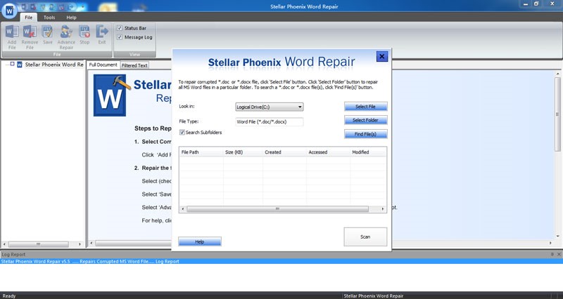This screenshot has width=563, height=299.
Task: Toggle the Message Log checkbox
Action: click(120, 37)
